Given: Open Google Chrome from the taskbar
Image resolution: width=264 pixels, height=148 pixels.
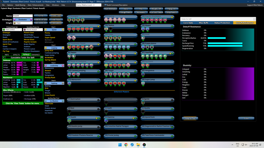Looking at the screenshot, I should [x=126, y=145].
